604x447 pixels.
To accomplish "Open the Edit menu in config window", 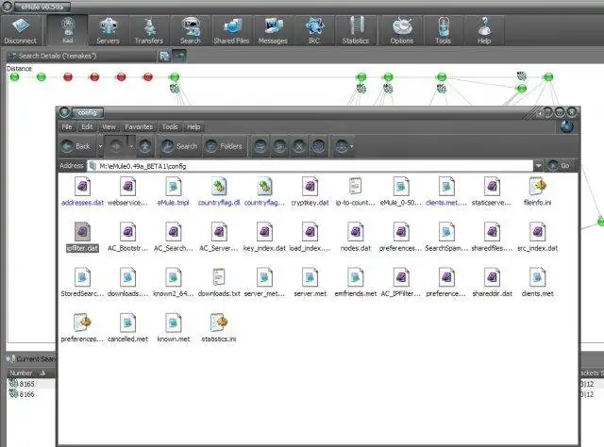I will tap(87, 126).
